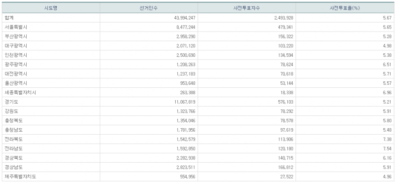Select the 경상북도 row label
The image size is (395, 182).
tap(14, 158)
